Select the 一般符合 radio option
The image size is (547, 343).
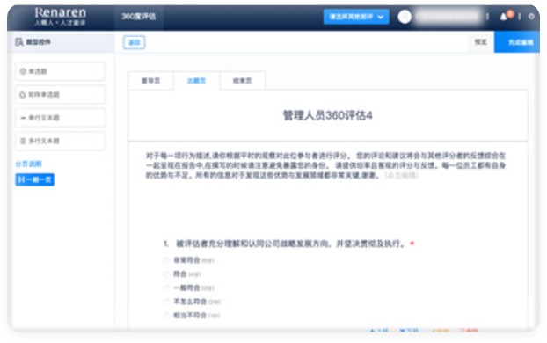tap(166, 288)
